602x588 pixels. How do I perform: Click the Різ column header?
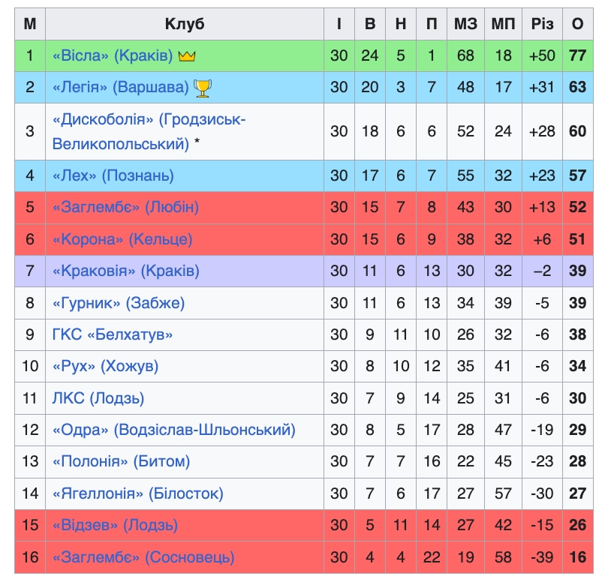point(542,24)
